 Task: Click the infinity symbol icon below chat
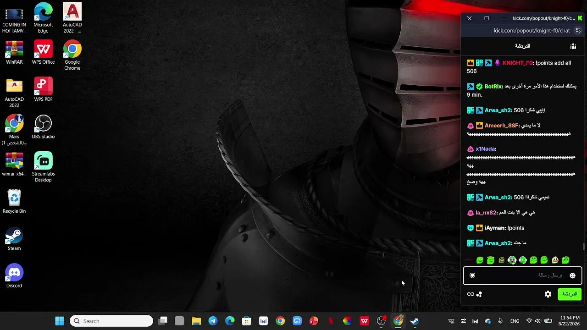(x=471, y=294)
